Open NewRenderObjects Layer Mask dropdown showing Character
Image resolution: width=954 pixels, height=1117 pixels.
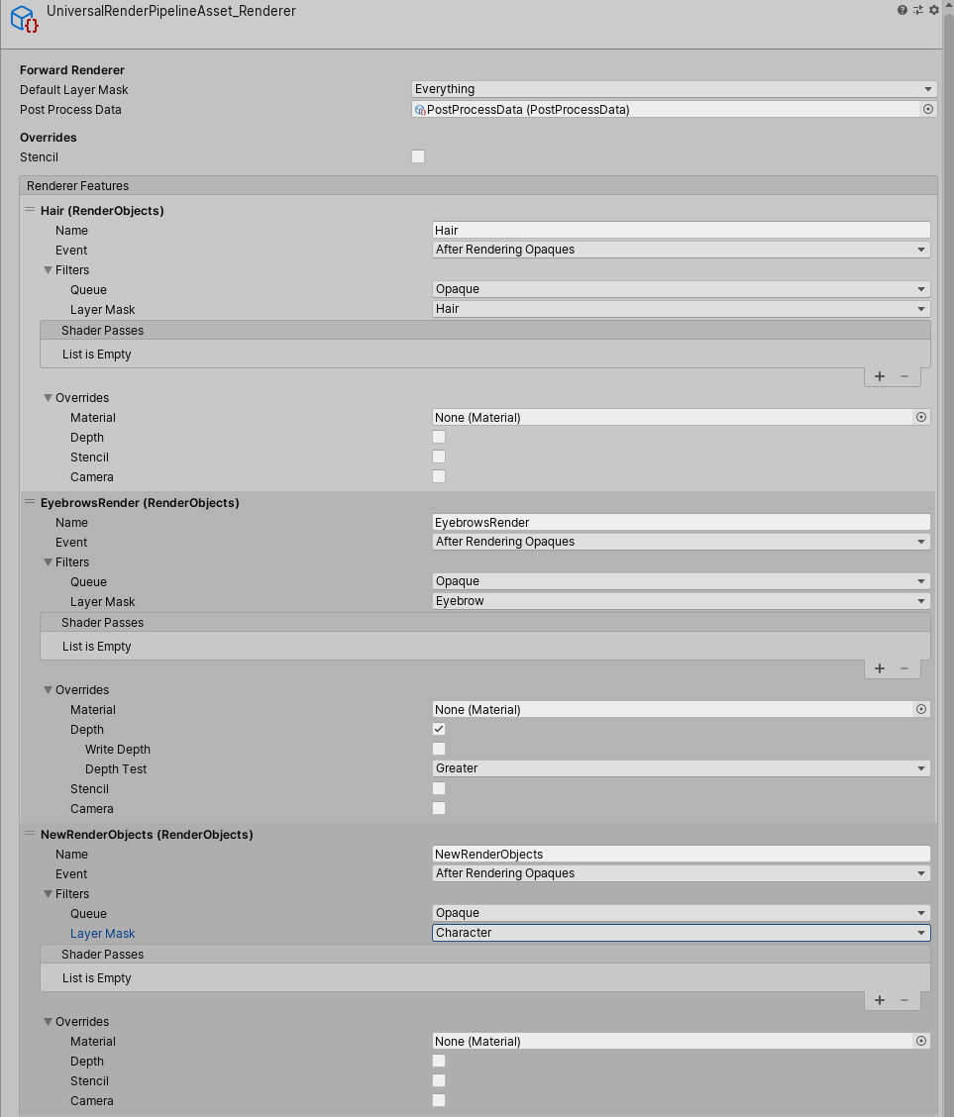tap(682, 933)
